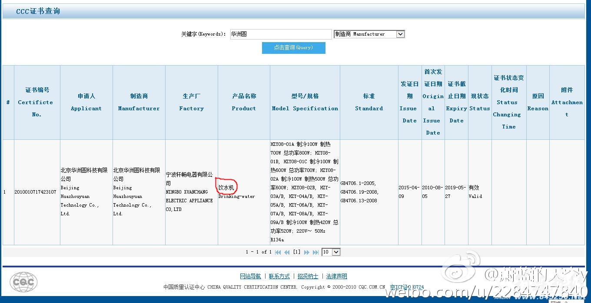Click the 制造商 Manufacturer column header
The image size is (591, 303).
[139, 102]
